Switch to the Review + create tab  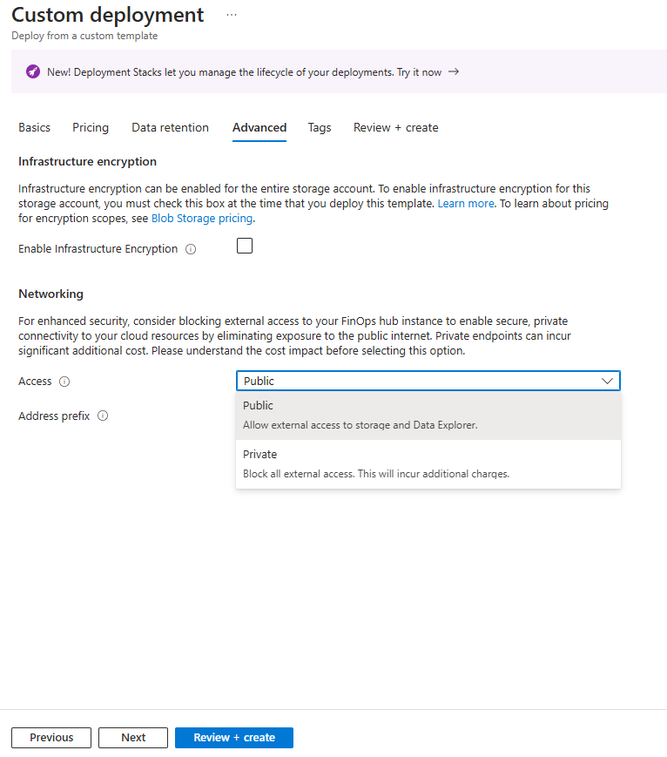pos(395,127)
